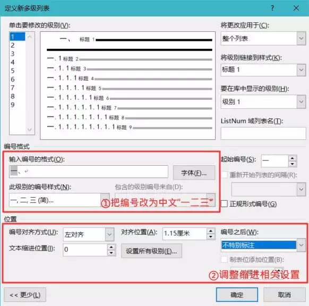Click the 确定 button
This screenshot has width=309, height=306.
237,294
